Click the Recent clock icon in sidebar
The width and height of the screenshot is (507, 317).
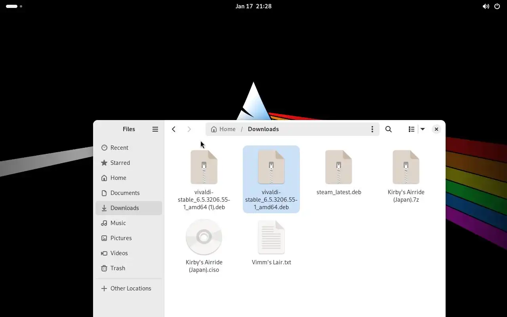tap(104, 147)
